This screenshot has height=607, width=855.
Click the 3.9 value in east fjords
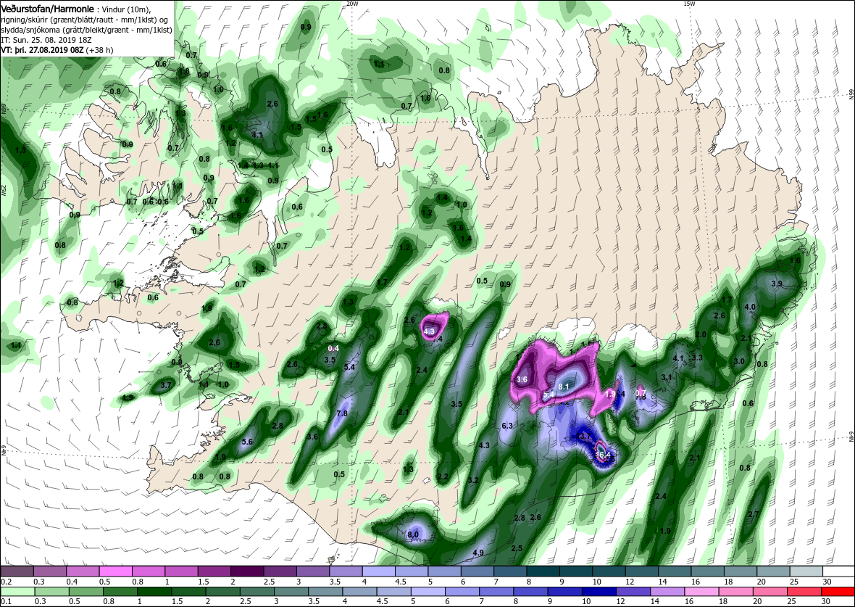pyautogui.click(x=777, y=284)
